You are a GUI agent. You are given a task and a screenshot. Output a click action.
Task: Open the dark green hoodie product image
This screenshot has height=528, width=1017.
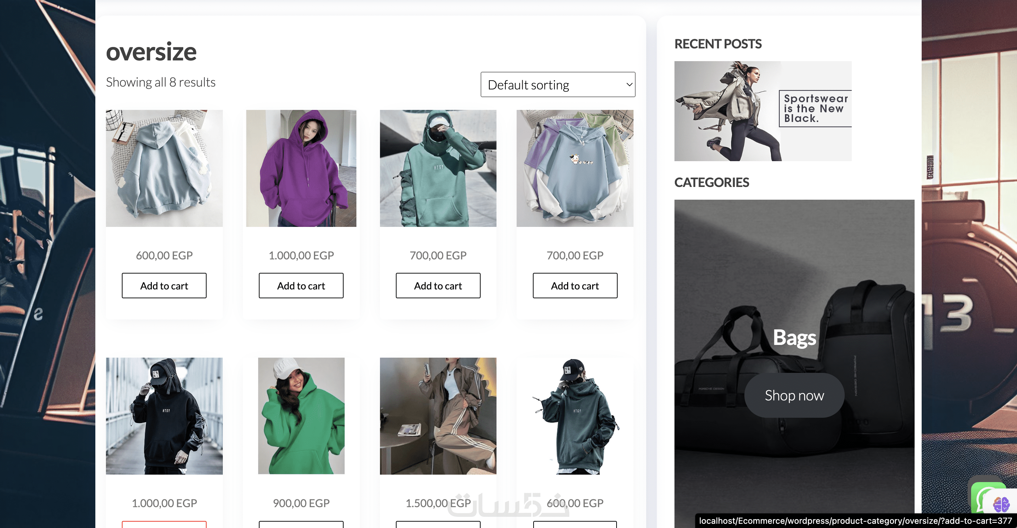[575, 416]
